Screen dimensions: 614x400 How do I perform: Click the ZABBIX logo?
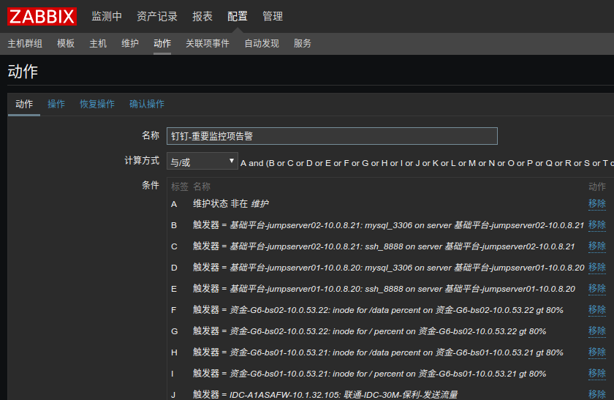click(x=42, y=17)
